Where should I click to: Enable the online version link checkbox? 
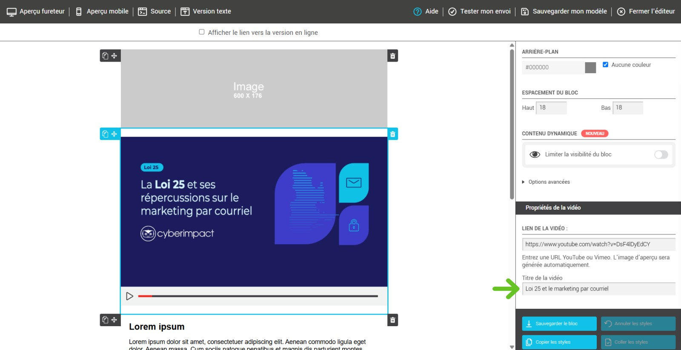click(x=202, y=32)
